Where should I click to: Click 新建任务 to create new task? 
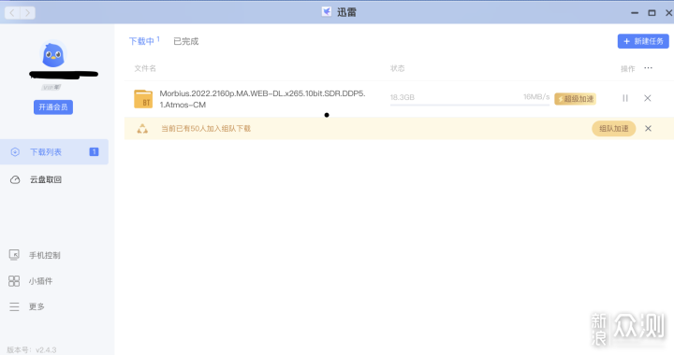click(x=643, y=41)
